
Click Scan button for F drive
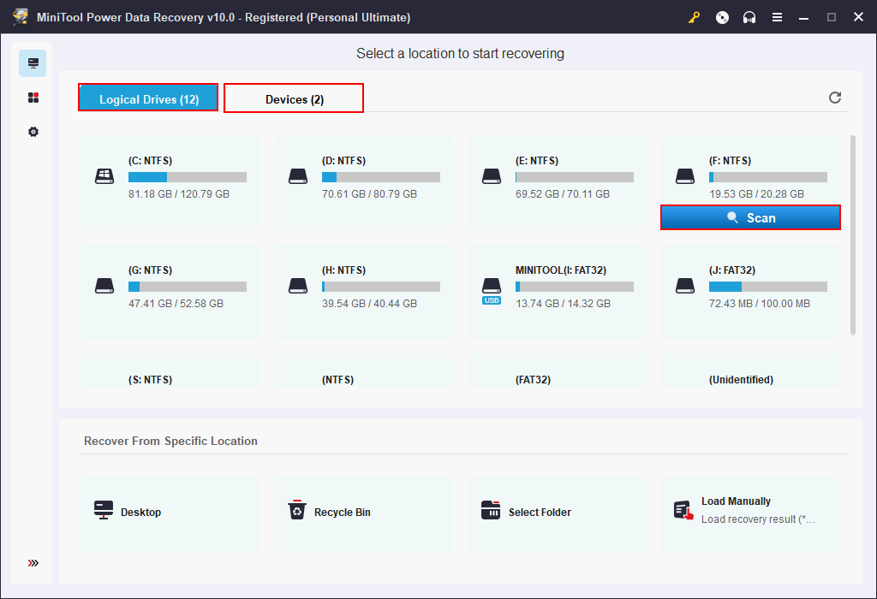[x=750, y=218]
